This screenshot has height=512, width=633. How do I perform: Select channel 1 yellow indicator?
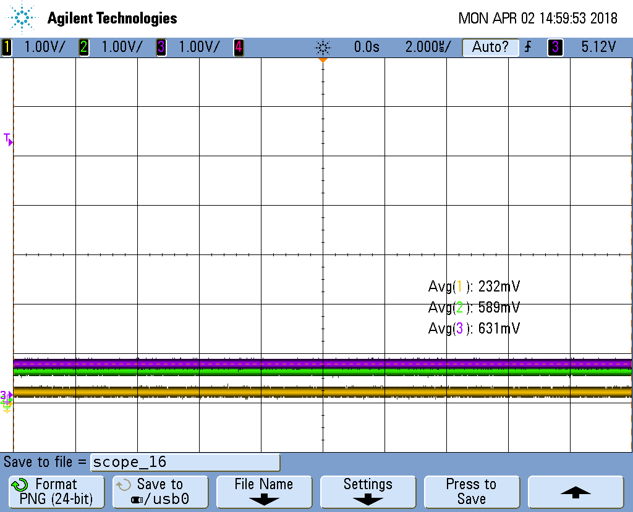(7, 47)
